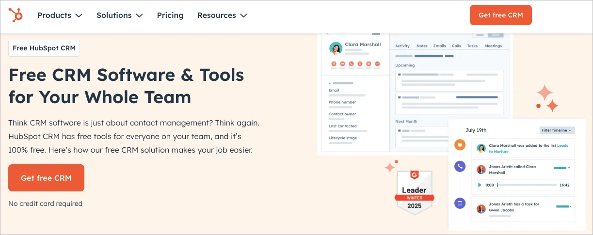
Task: Click the Free CRM Software & Tools headline
Action: click(127, 86)
